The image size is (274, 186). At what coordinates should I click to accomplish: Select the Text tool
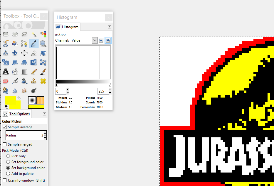[6, 72]
